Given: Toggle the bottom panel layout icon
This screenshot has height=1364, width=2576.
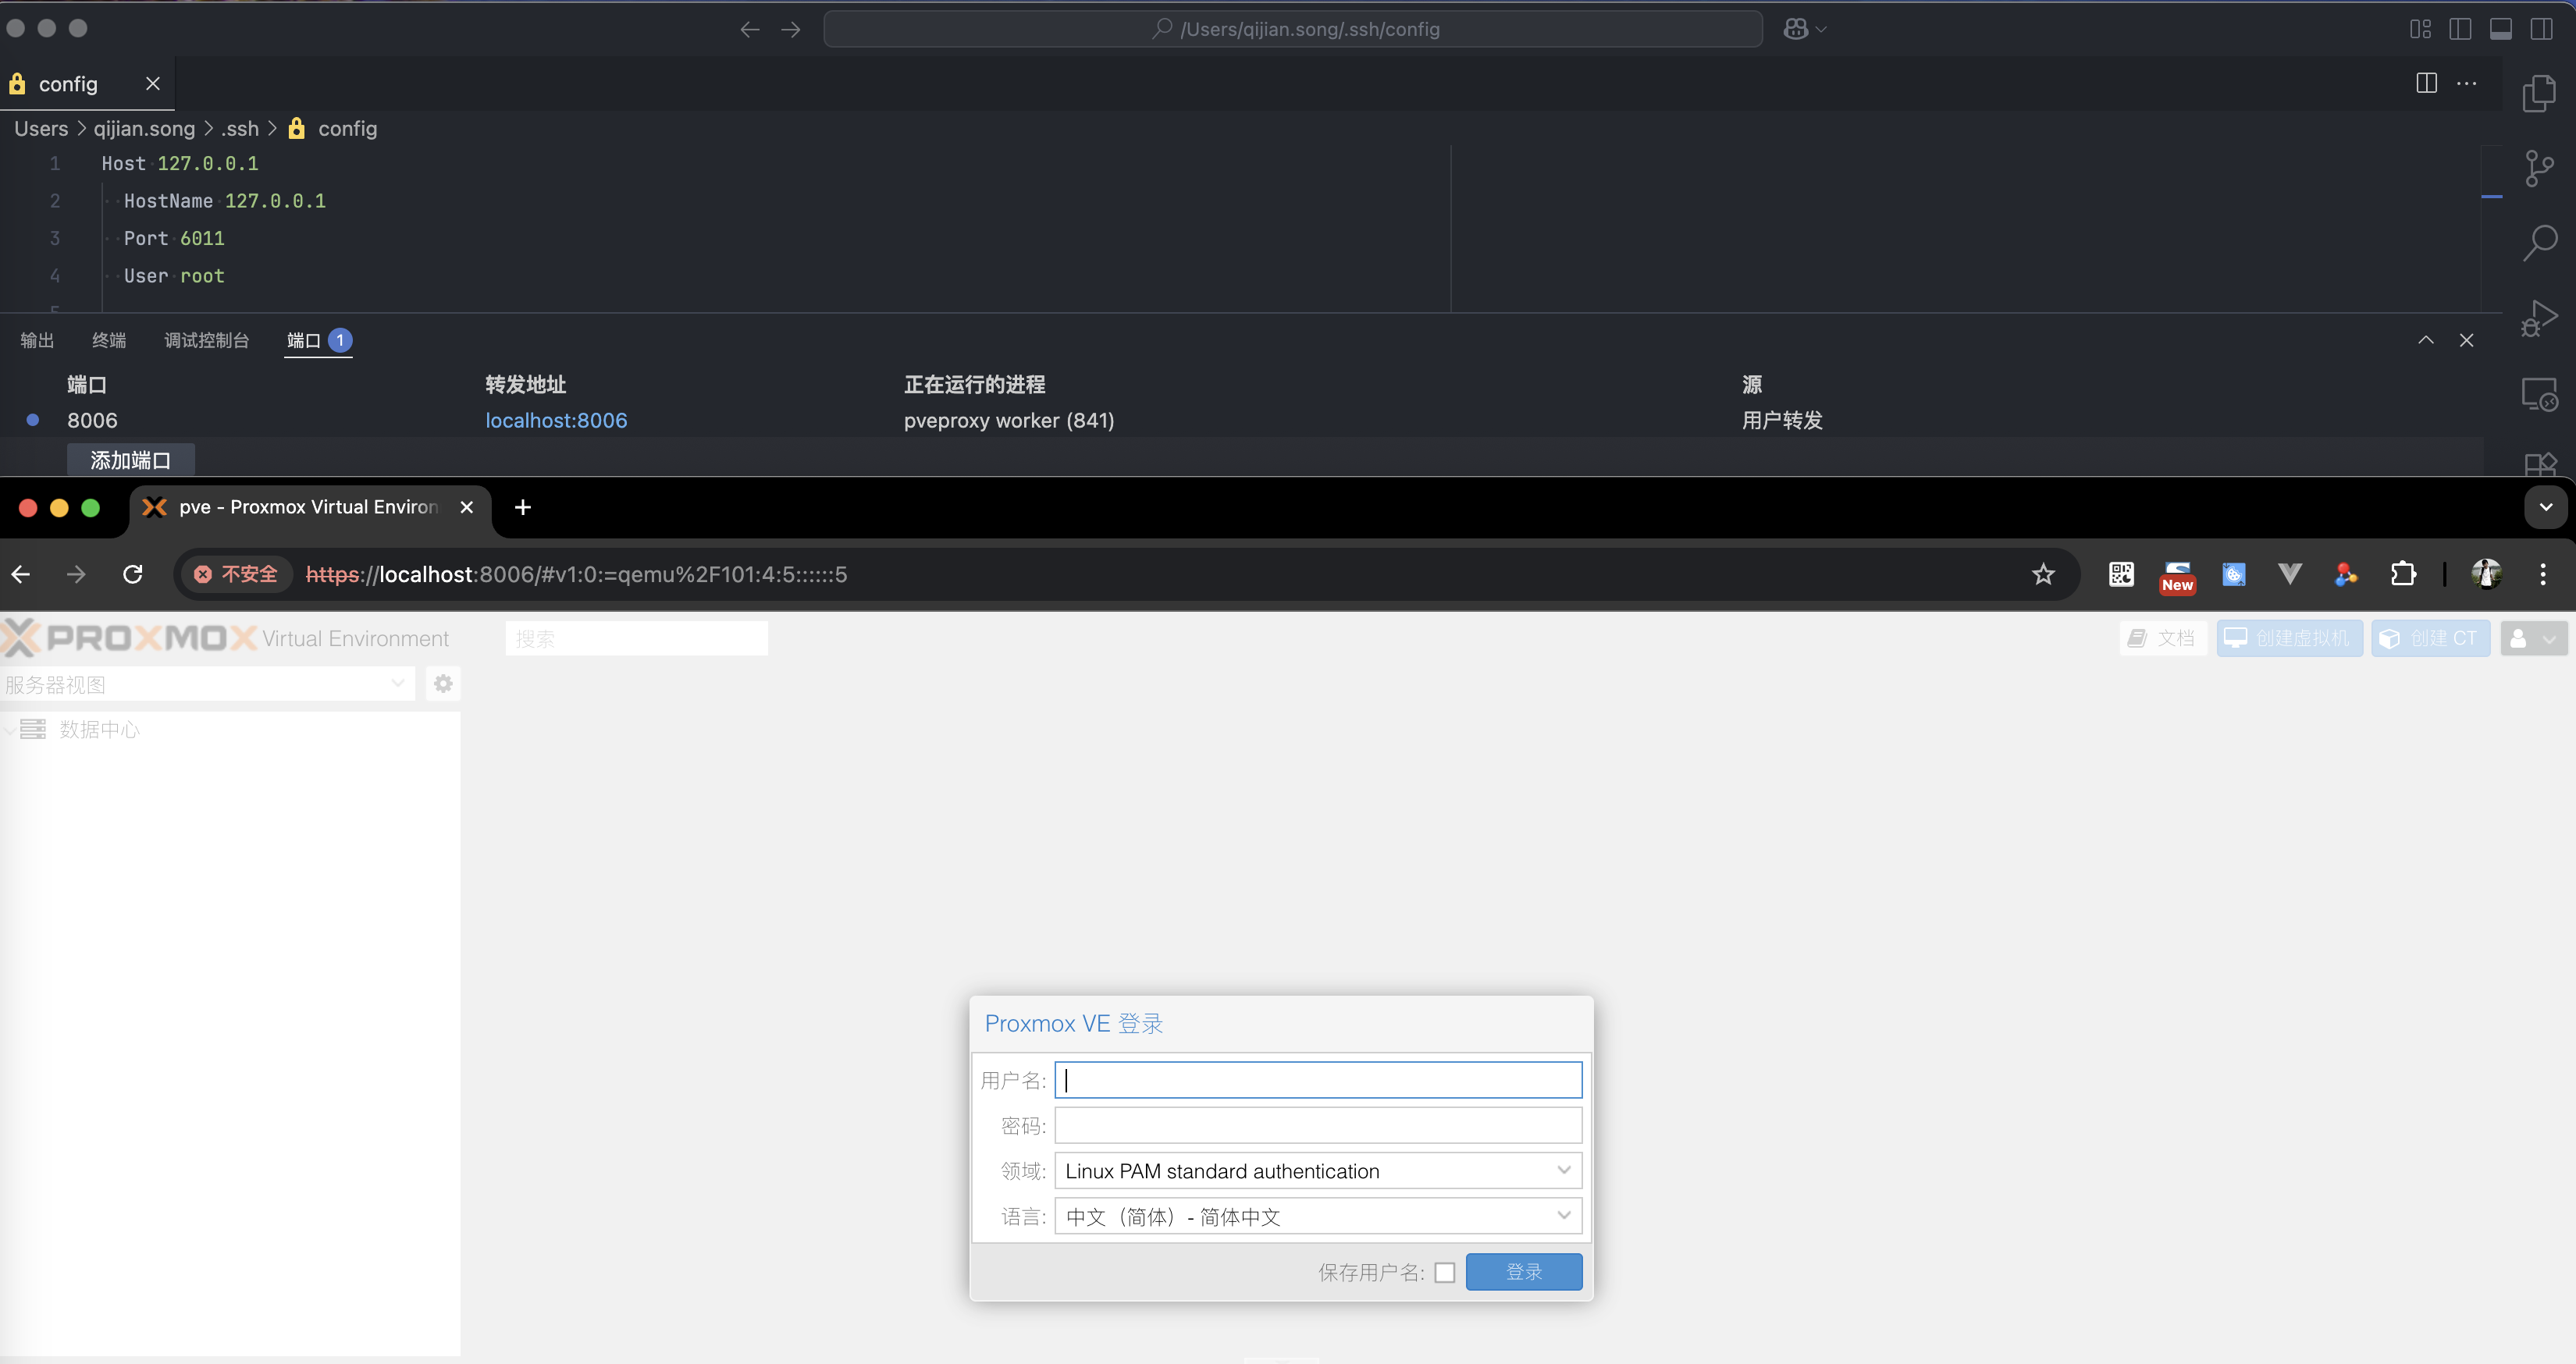Looking at the screenshot, I should [2501, 29].
